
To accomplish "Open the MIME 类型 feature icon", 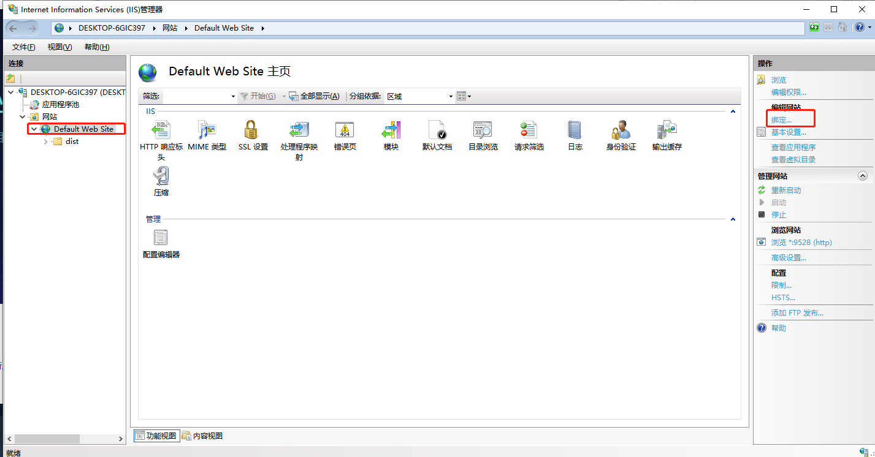I will (207, 130).
